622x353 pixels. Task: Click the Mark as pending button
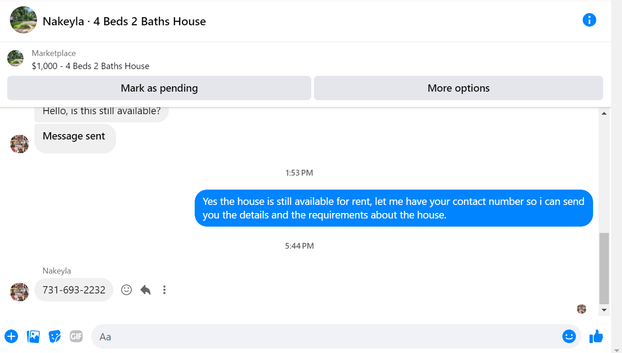tap(159, 88)
